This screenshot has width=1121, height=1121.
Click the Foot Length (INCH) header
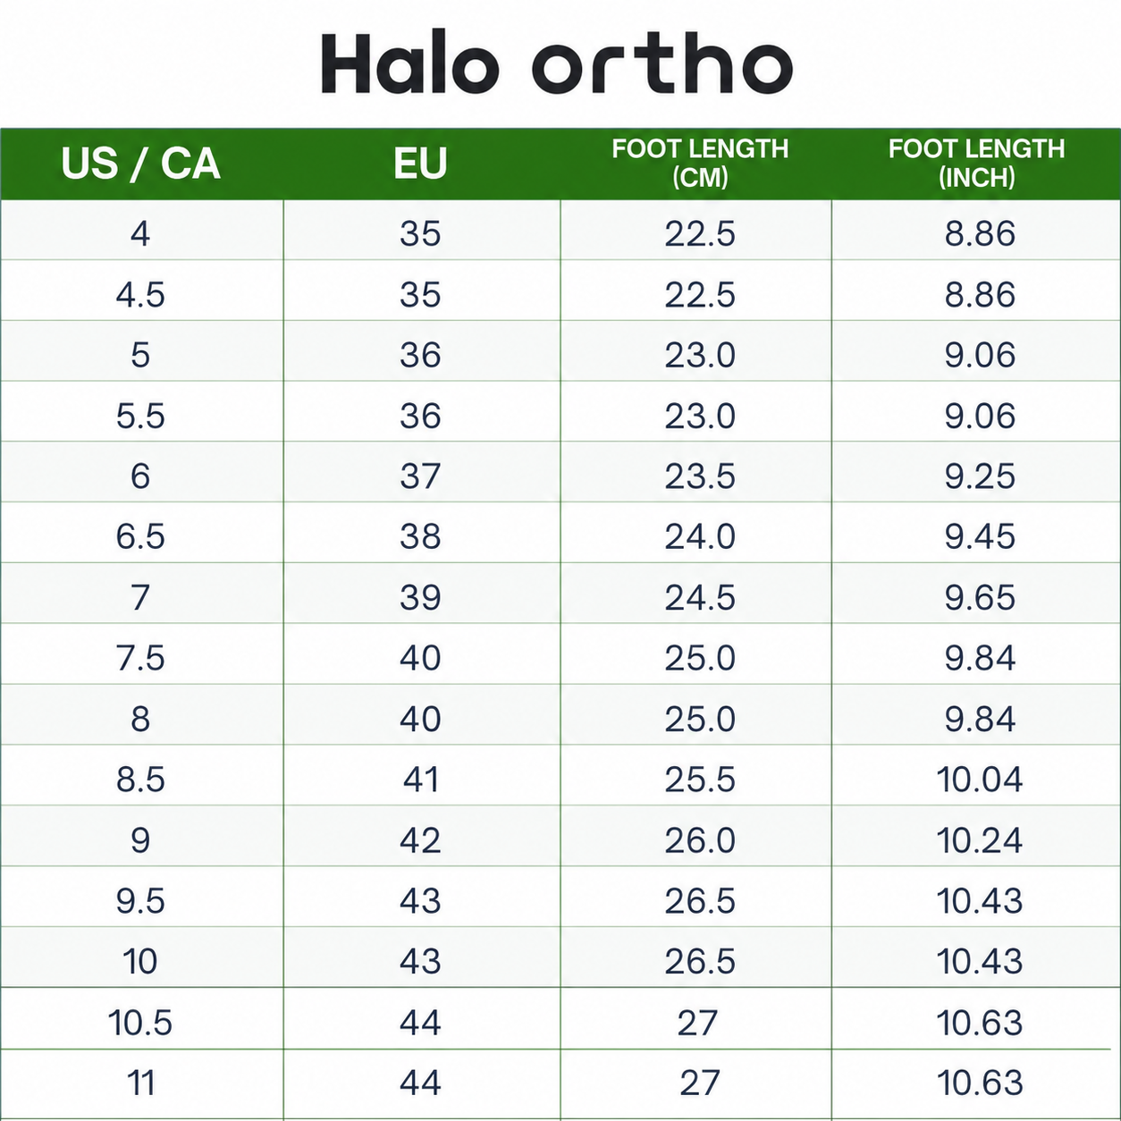click(x=976, y=164)
